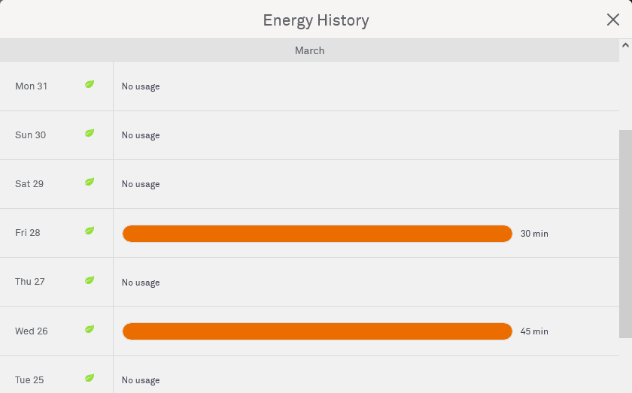Click the green leaf icon for Mon 31
Viewport: 632px width, 393px height.
click(90, 84)
